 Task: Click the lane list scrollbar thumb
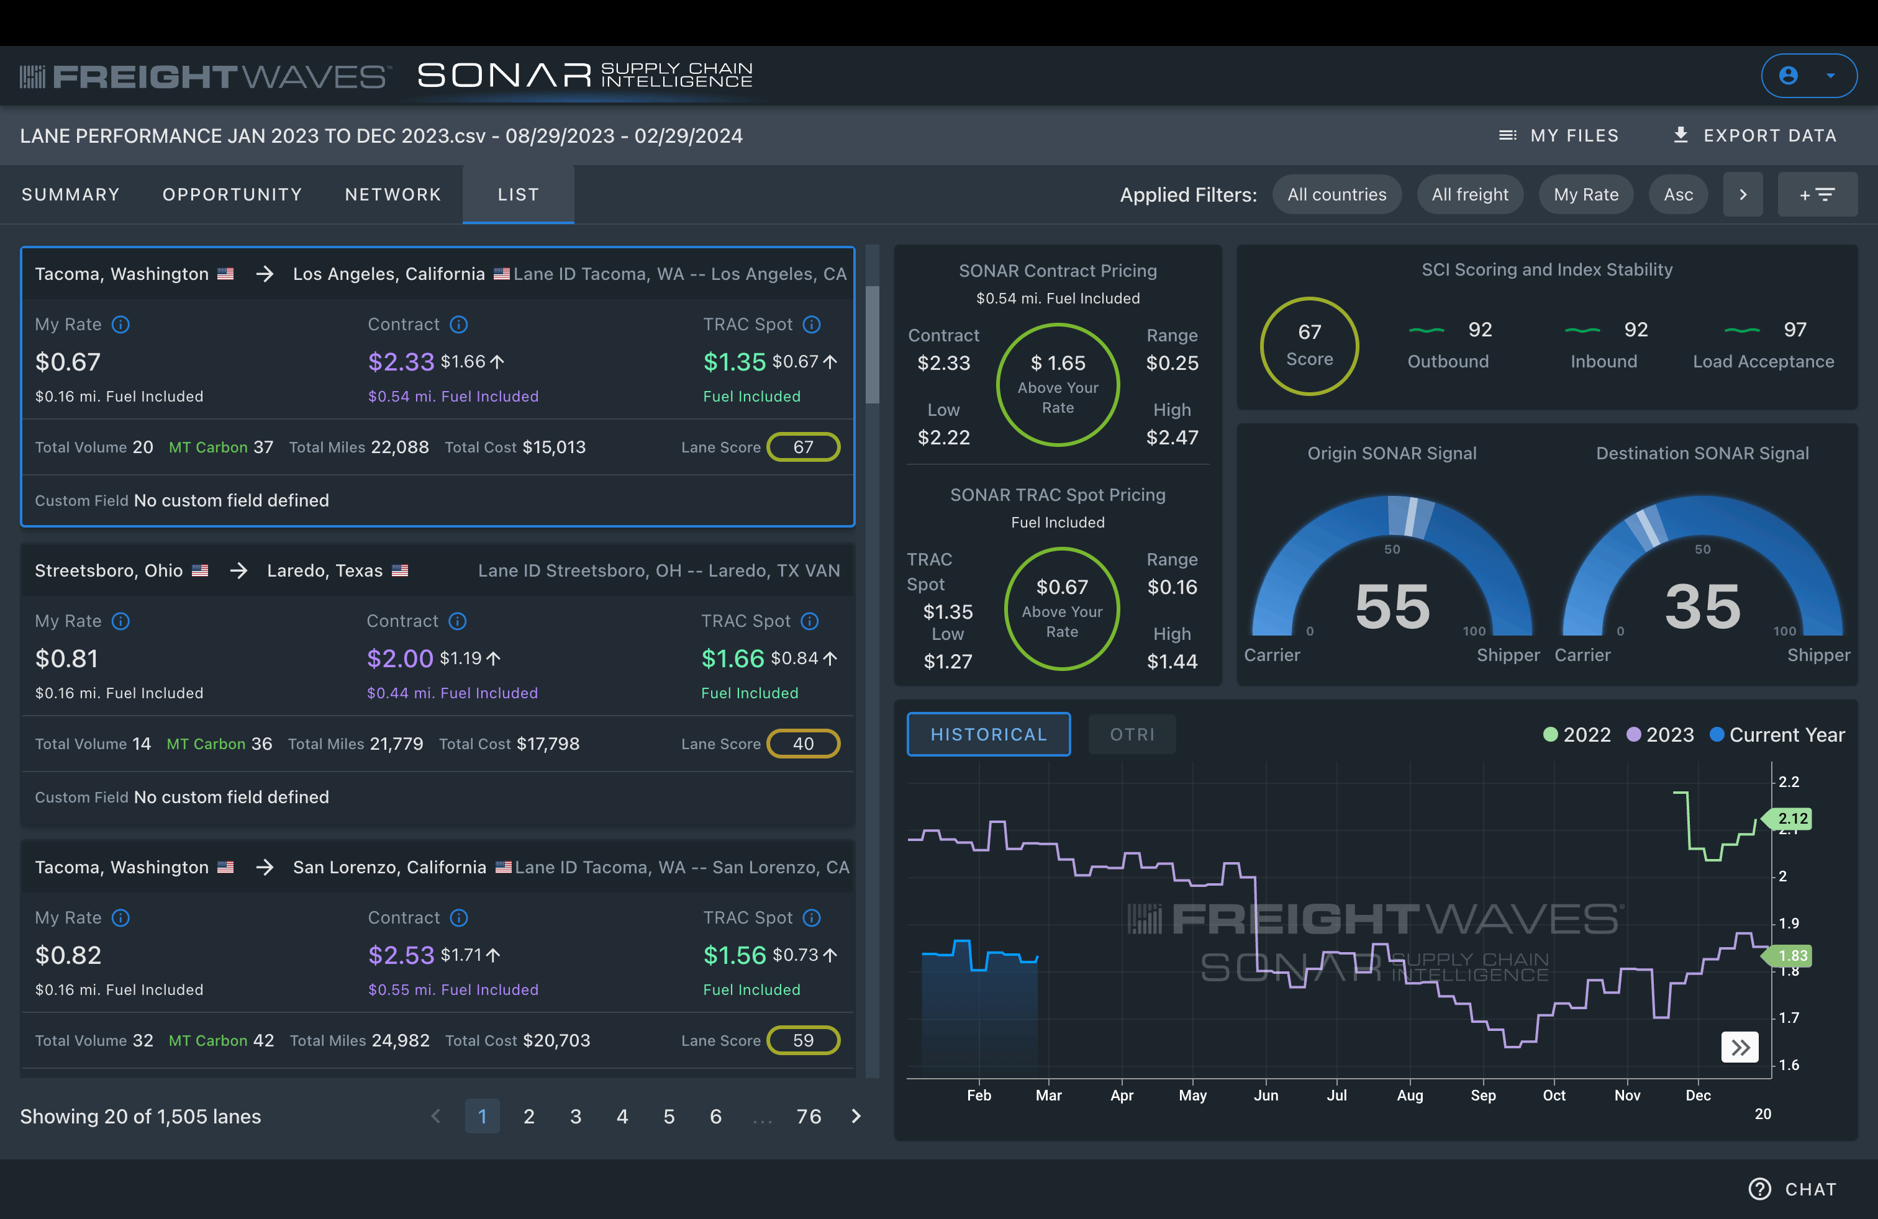[x=872, y=344]
